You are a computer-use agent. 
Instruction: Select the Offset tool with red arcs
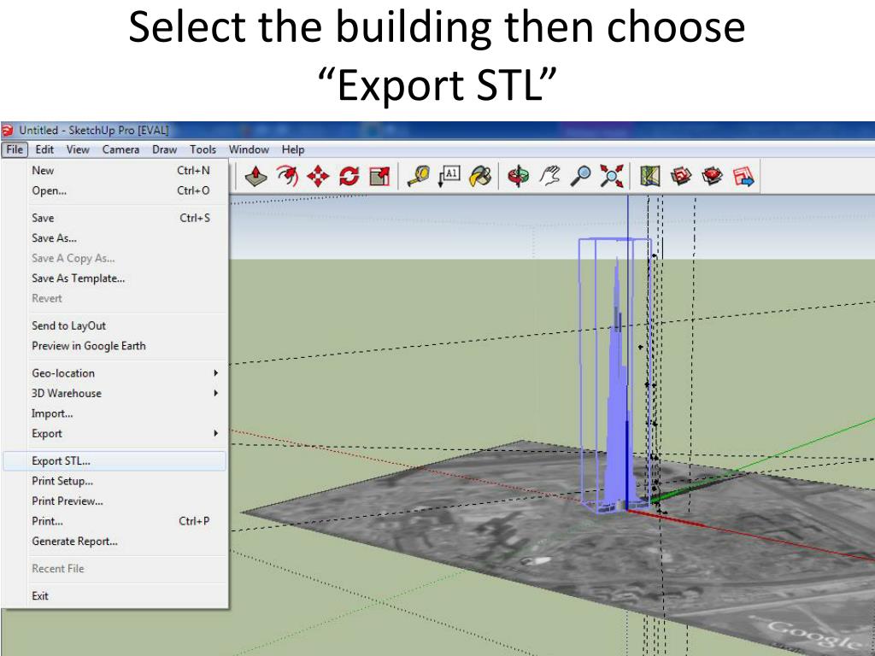click(x=287, y=177)
